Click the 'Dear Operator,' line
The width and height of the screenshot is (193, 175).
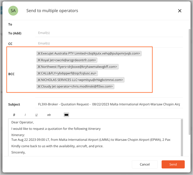(x=23, y=122)
